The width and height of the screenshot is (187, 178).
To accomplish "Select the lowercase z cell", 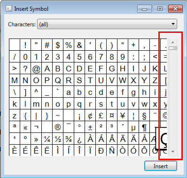I will [x=15, y=116].
